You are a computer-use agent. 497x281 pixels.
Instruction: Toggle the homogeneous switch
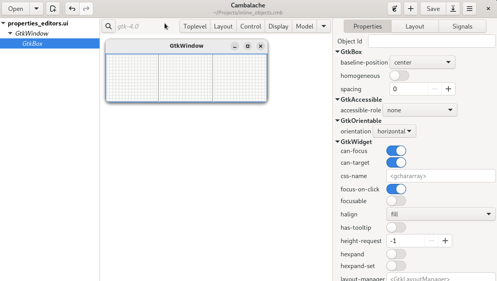tap(399, 76)
